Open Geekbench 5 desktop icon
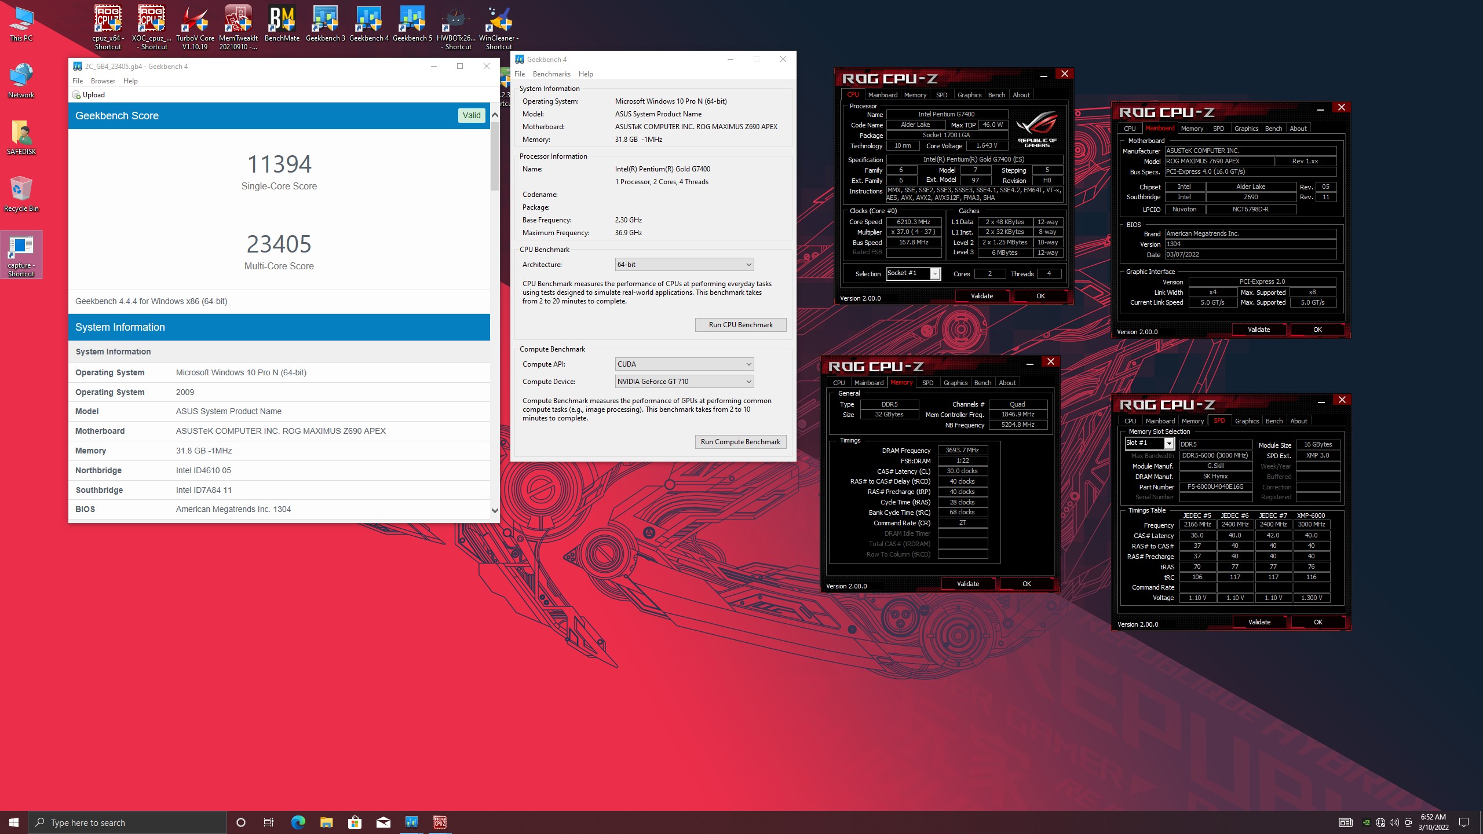Image resolution: width=1483 pixels, height=834 pixels. pyautogui.click(x=412, y=24)
